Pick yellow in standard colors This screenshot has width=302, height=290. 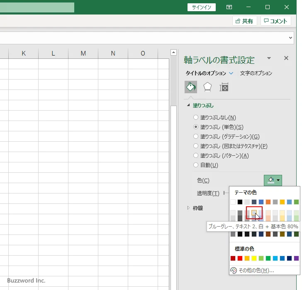pos(254,258)
